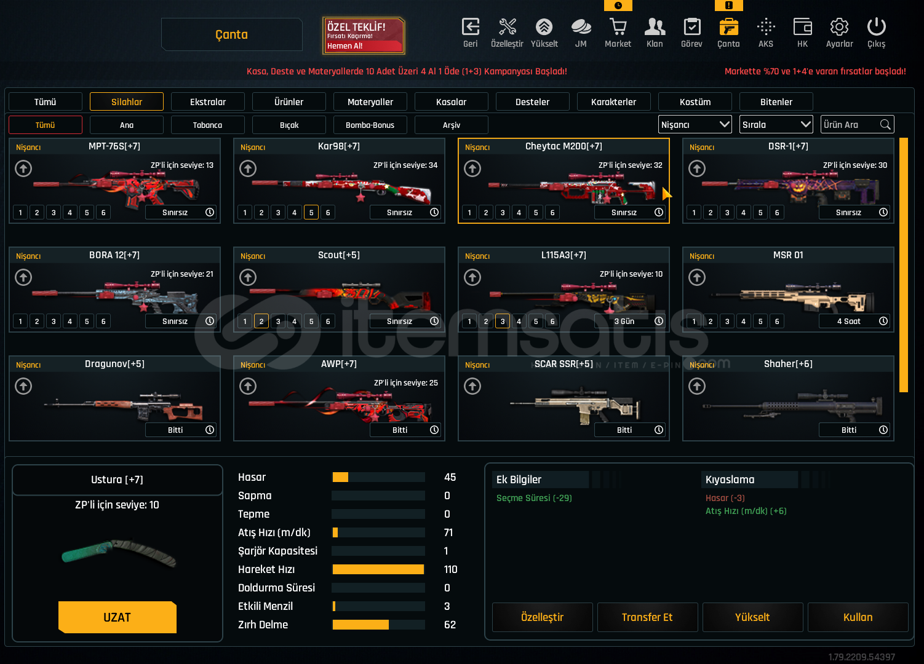924x664 pixels.
Task: Switch to the Materyaller tab
Action: click(370, 101)
